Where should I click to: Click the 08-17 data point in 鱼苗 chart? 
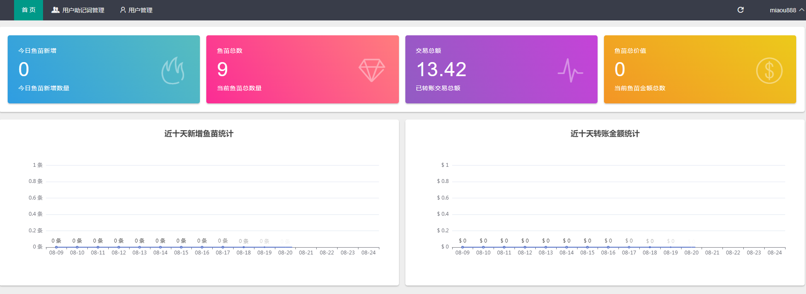(222, 247)
